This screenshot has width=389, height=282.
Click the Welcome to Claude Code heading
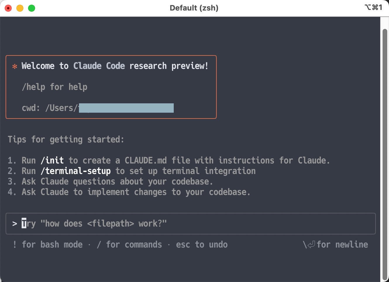[115, 66]
